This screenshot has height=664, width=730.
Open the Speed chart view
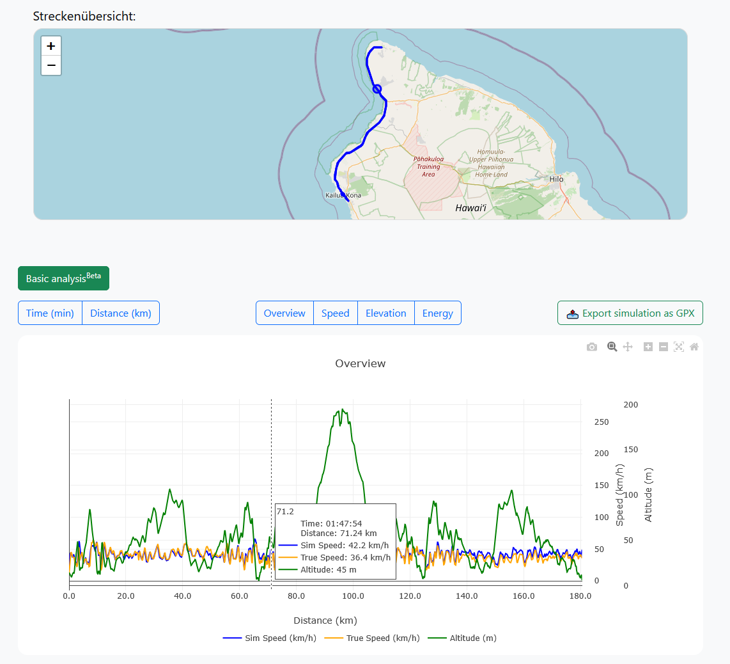335,313
